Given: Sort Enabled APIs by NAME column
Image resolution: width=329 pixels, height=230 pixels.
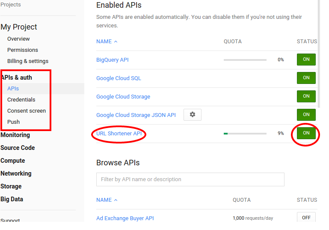Looking at the screenshot, I should [107, 42].
